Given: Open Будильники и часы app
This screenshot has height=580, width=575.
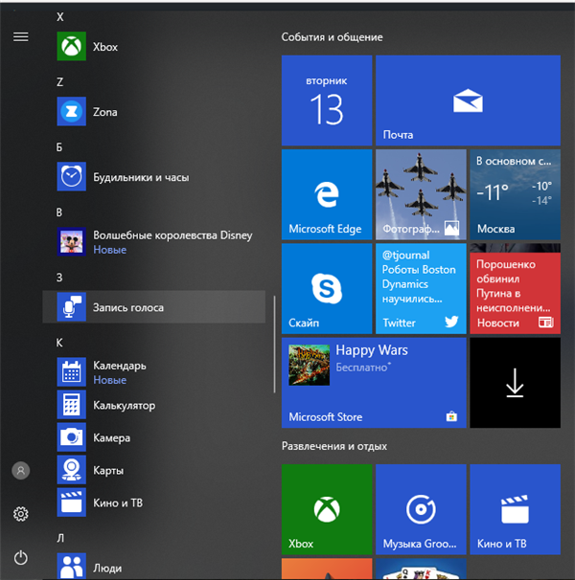Looking at the screenshot, I should pos(153,176).
